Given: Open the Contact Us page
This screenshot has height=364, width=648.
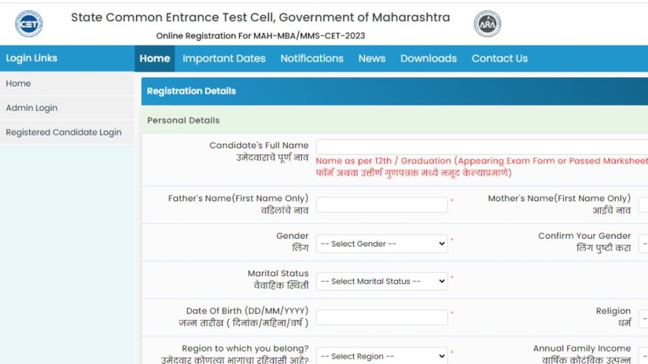Looking at the screenshot, I should [499, 58].
